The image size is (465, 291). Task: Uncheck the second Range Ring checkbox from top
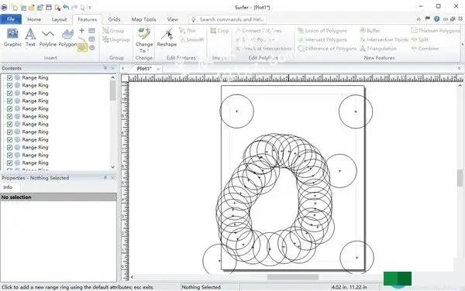click(9, 85)
